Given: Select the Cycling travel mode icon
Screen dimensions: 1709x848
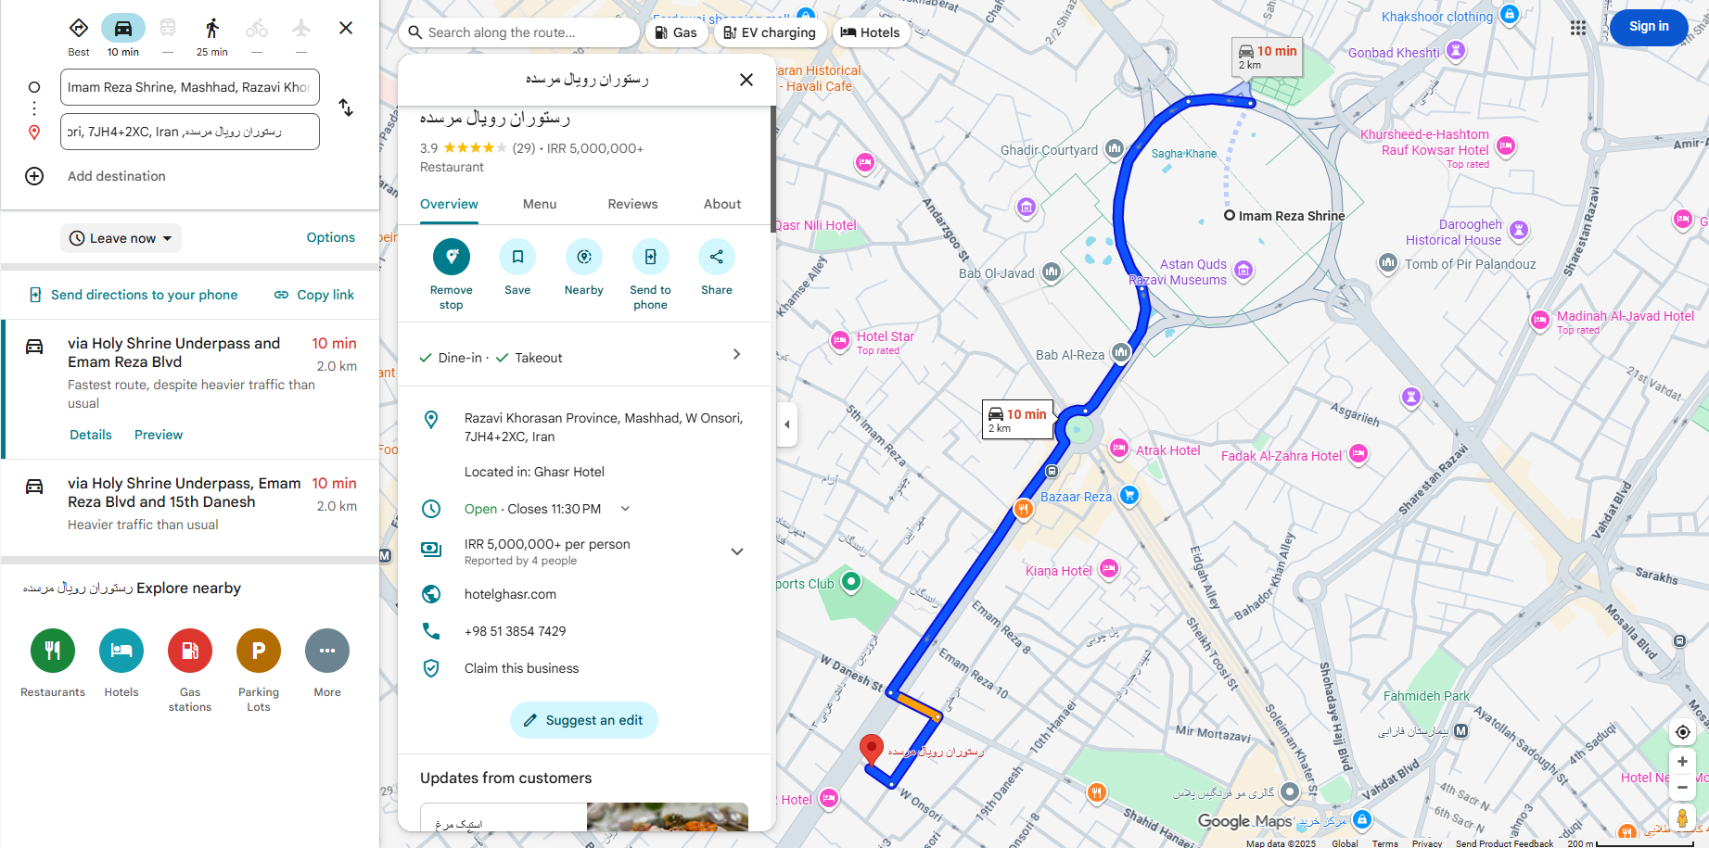Looking at the screenshot, I should point(257,28).
